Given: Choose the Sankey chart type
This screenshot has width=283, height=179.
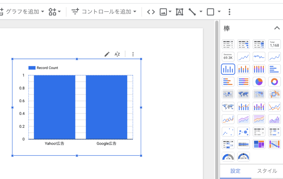Looking at the screenshot, I should (x=274, y=144).
